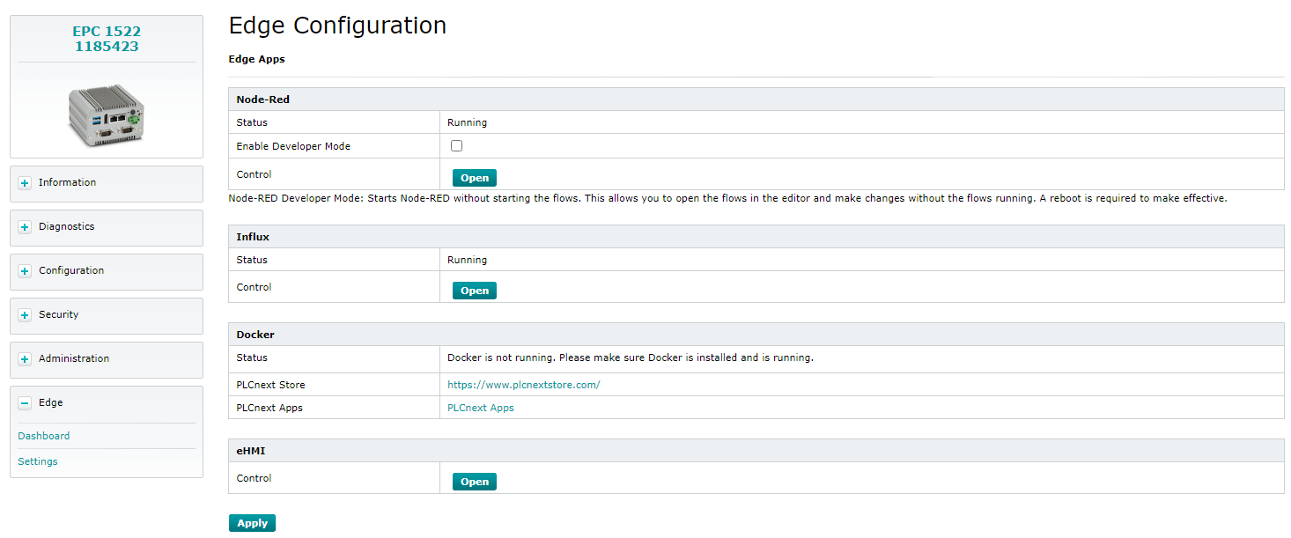This screenshot has width=1291, height=538.
Task: Open eHMI via its Open button
Action: point(475,482)
